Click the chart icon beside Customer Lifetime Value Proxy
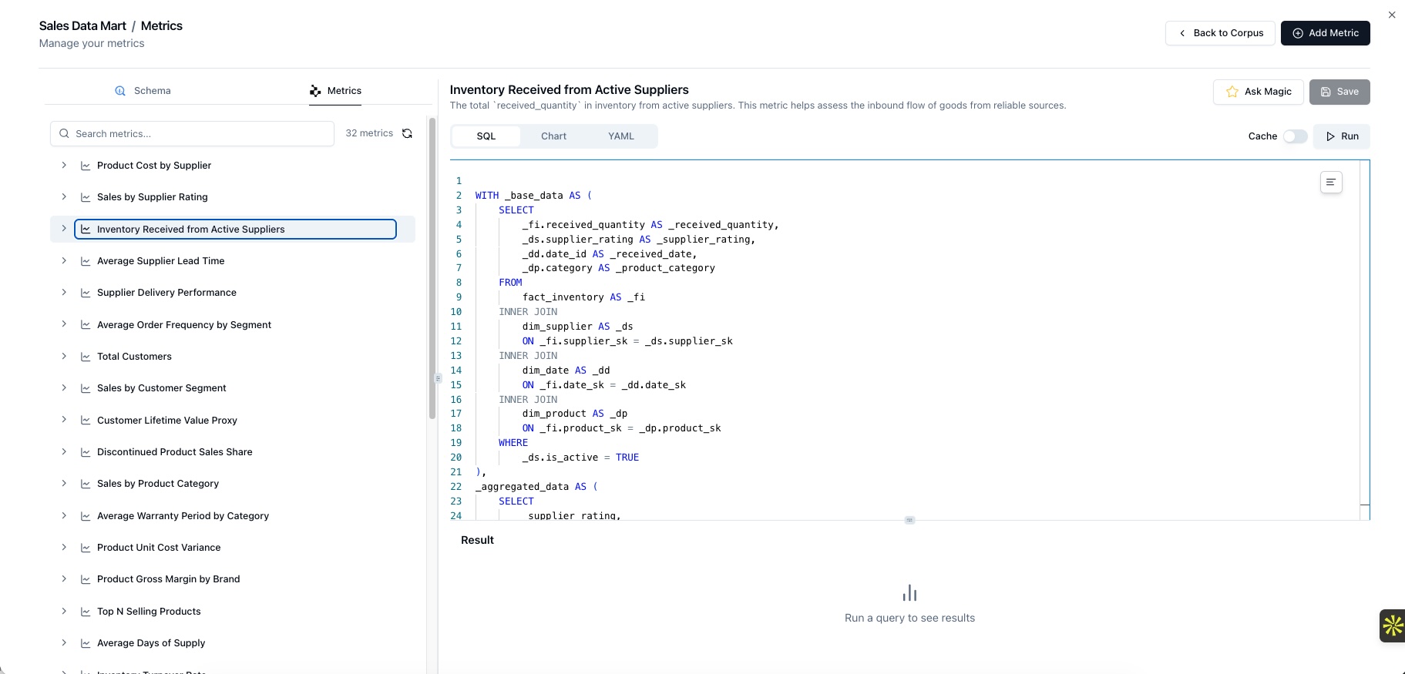 click(x=86, y=421)
